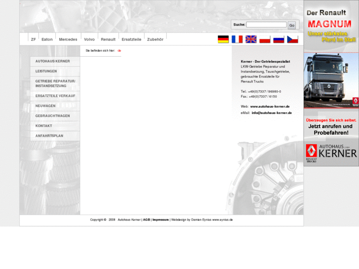Open KONTAKT sidebar entry

tap(55, 126)
